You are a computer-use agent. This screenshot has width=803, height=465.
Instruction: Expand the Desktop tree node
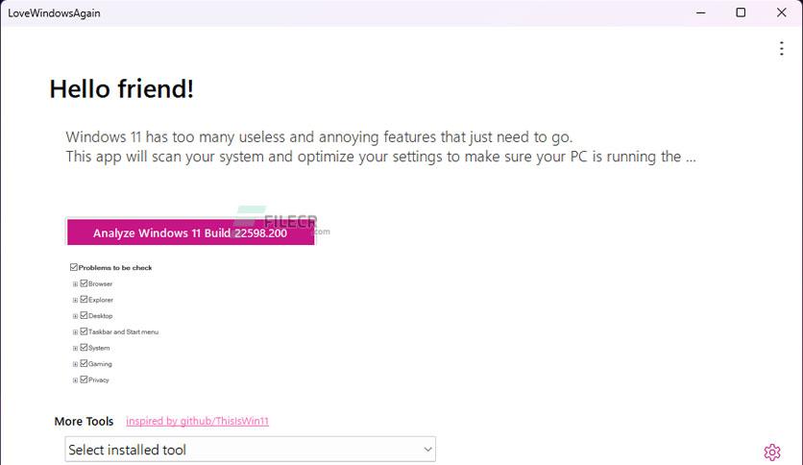[x=75, y=316]
